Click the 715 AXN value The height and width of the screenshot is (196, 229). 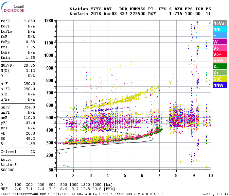tap(178, 14)
